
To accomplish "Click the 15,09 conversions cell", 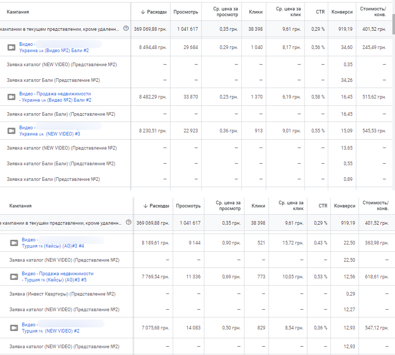I will (x=347, y=131).
